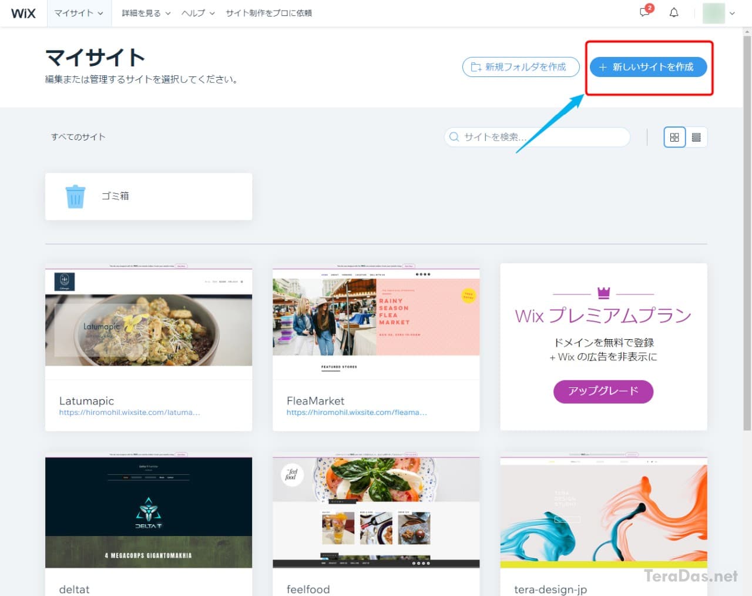Viewport: 752px width, 596px height.
Task: Click 新しいサイトを作成 button
Action: [x=648, y=67]
